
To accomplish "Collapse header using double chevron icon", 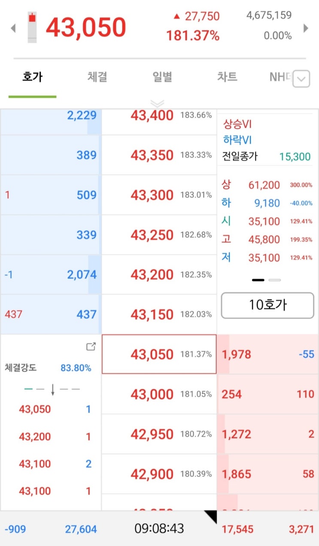I will pos(158,104).
